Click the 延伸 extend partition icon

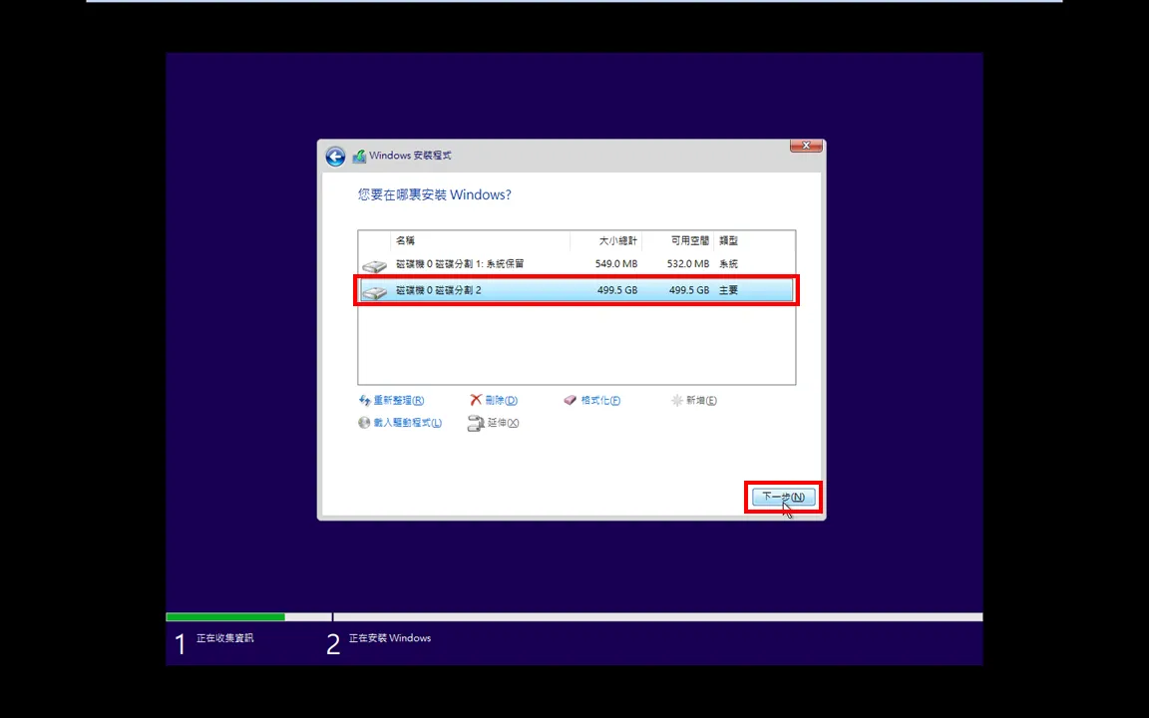point(476,423)
